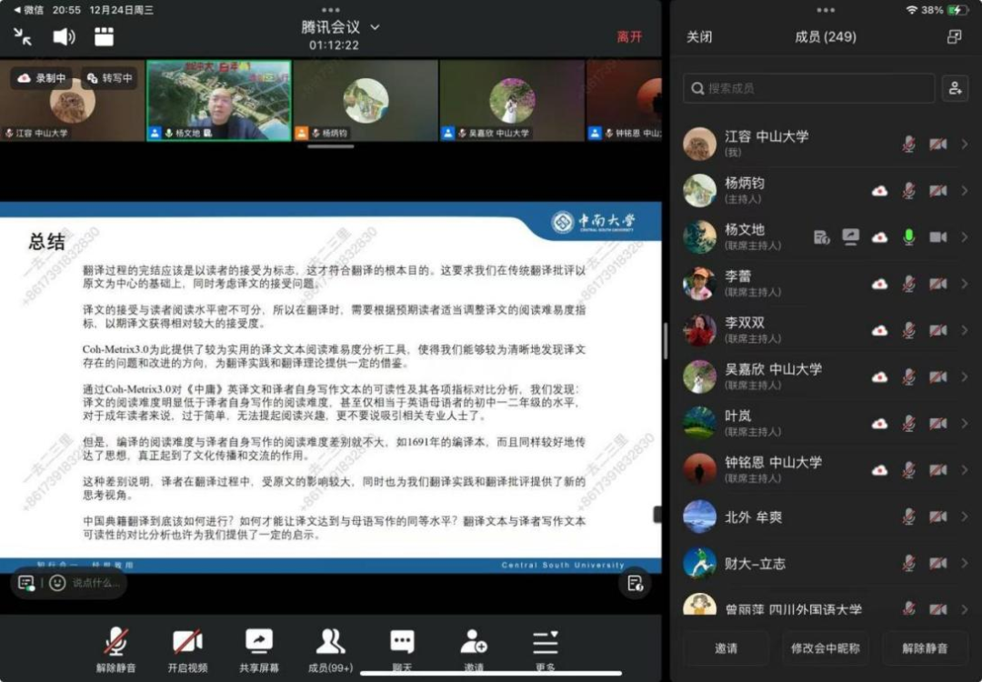Expand the chevron on 北外 牟爽 row
982x682 pixels.
click(x=966, y=517)
